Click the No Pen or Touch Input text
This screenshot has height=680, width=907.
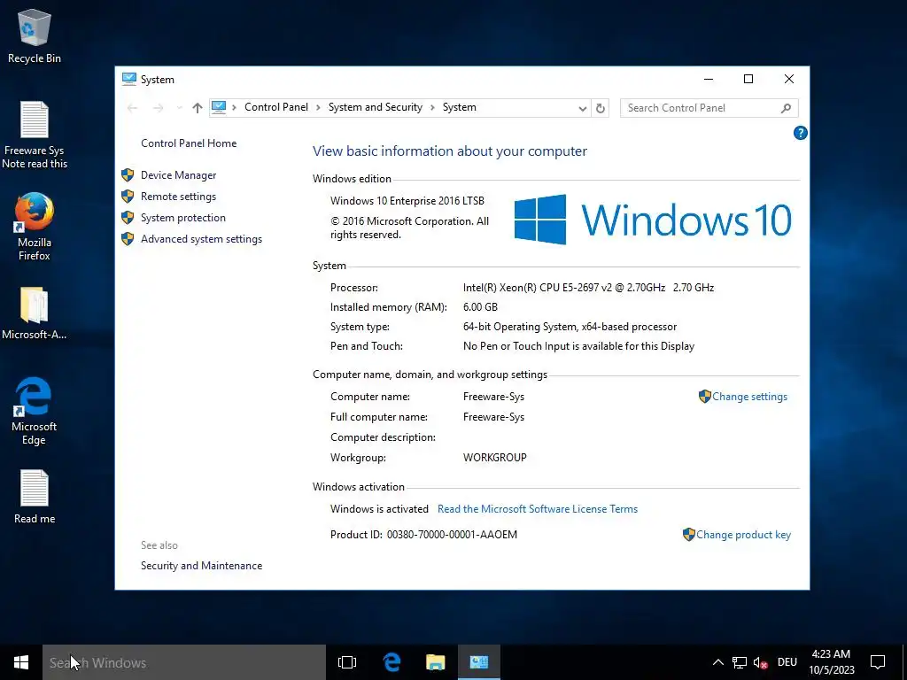578,346
